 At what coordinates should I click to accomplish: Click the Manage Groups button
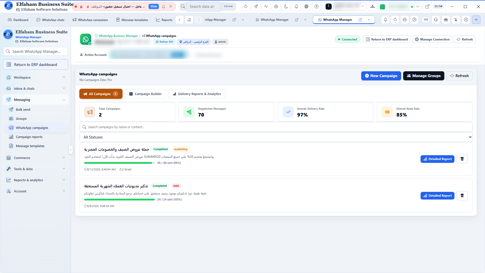(423, 76)
